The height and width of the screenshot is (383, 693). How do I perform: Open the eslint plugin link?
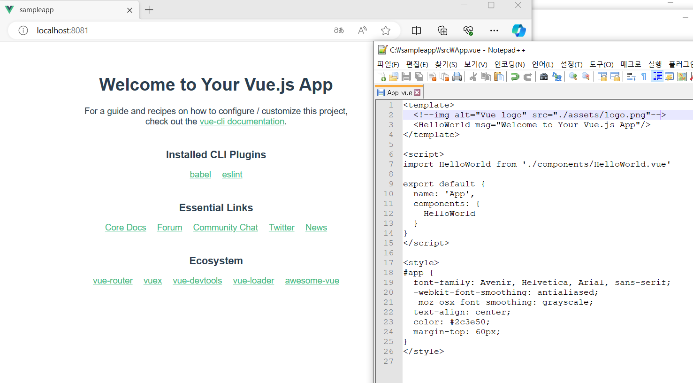[232, 175]
